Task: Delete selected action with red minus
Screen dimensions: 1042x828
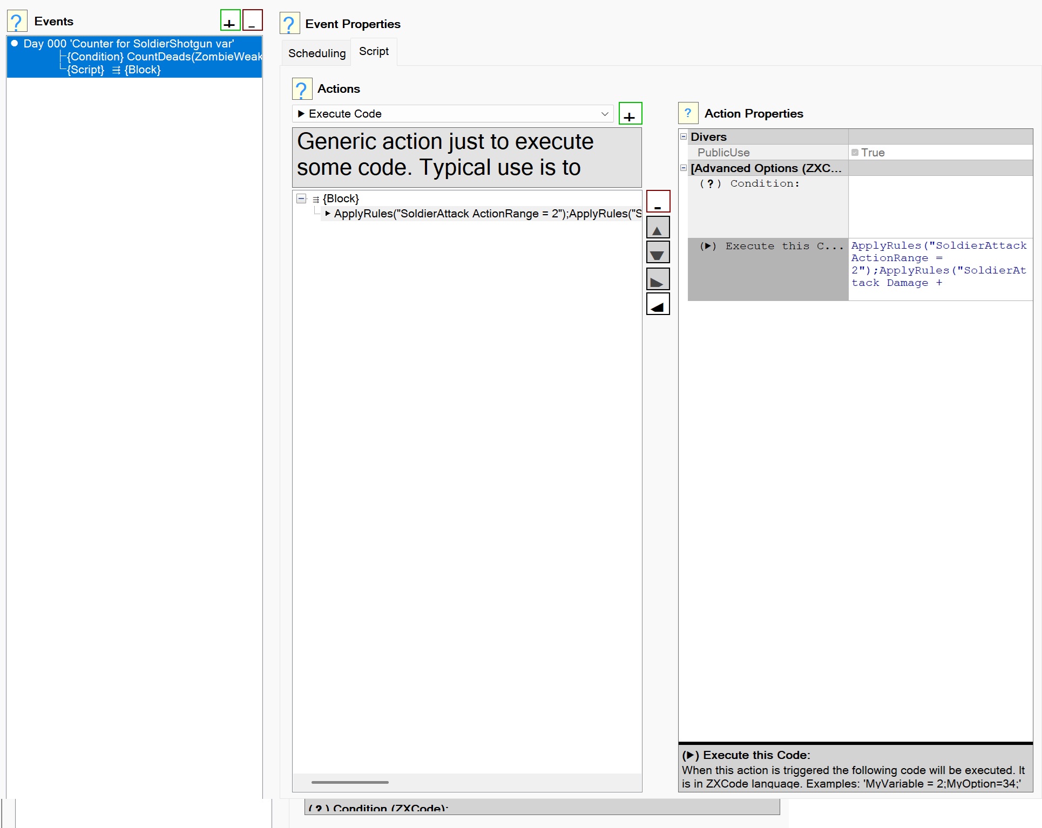Action: click(x=658, y=201)
